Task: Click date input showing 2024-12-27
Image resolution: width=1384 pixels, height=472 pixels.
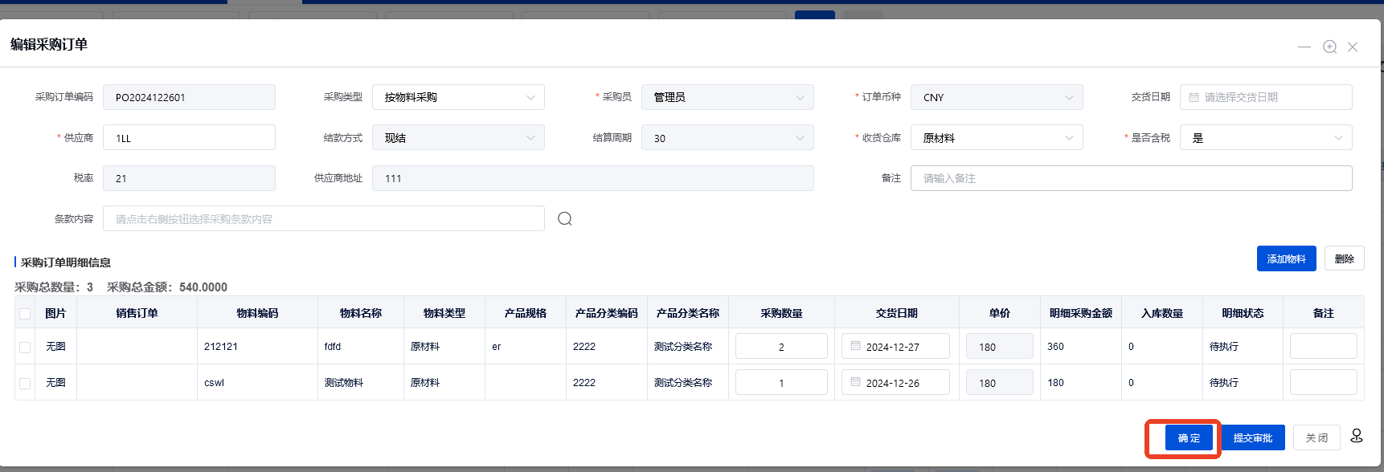Action: tap(895, 346)
